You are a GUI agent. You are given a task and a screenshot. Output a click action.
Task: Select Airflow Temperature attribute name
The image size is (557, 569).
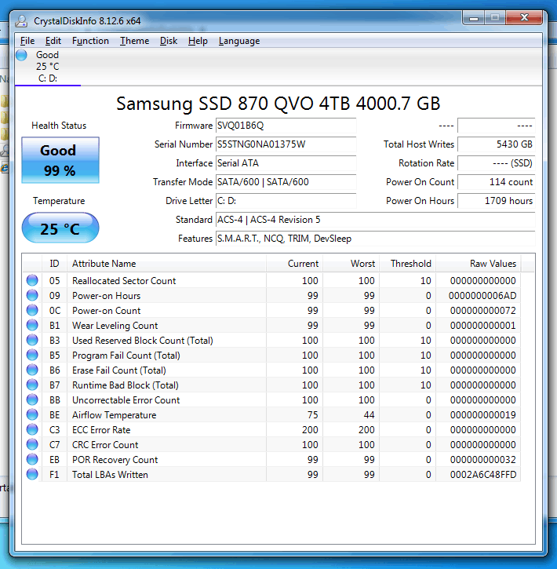(x=115, y=414)
